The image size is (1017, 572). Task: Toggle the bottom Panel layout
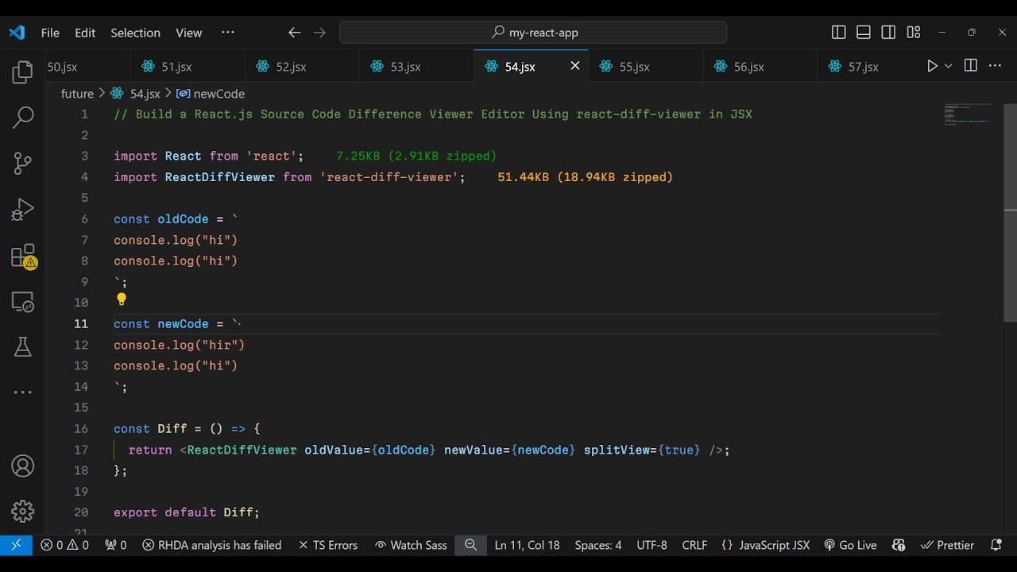[x=864, y=33]
